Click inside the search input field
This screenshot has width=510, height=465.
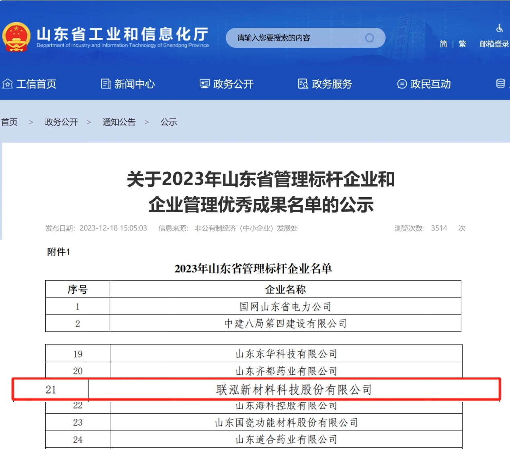pyautogui.click(x=297, y=37)
